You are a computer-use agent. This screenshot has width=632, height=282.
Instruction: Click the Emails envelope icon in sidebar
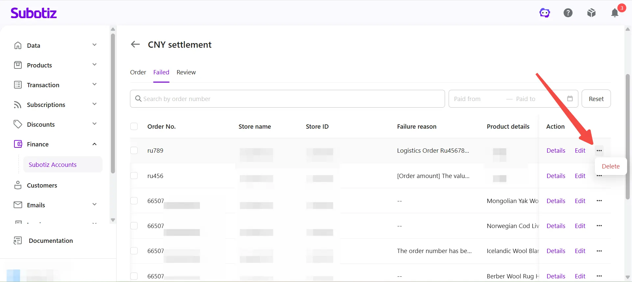18,205
